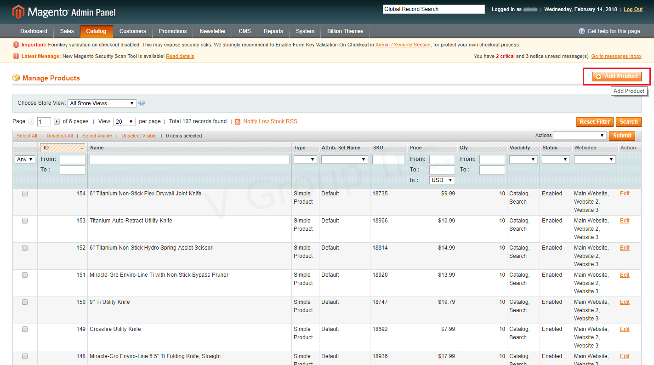Click the Add Product button
The width and height of the screenshot is (654, 365).
coord(617,76)
